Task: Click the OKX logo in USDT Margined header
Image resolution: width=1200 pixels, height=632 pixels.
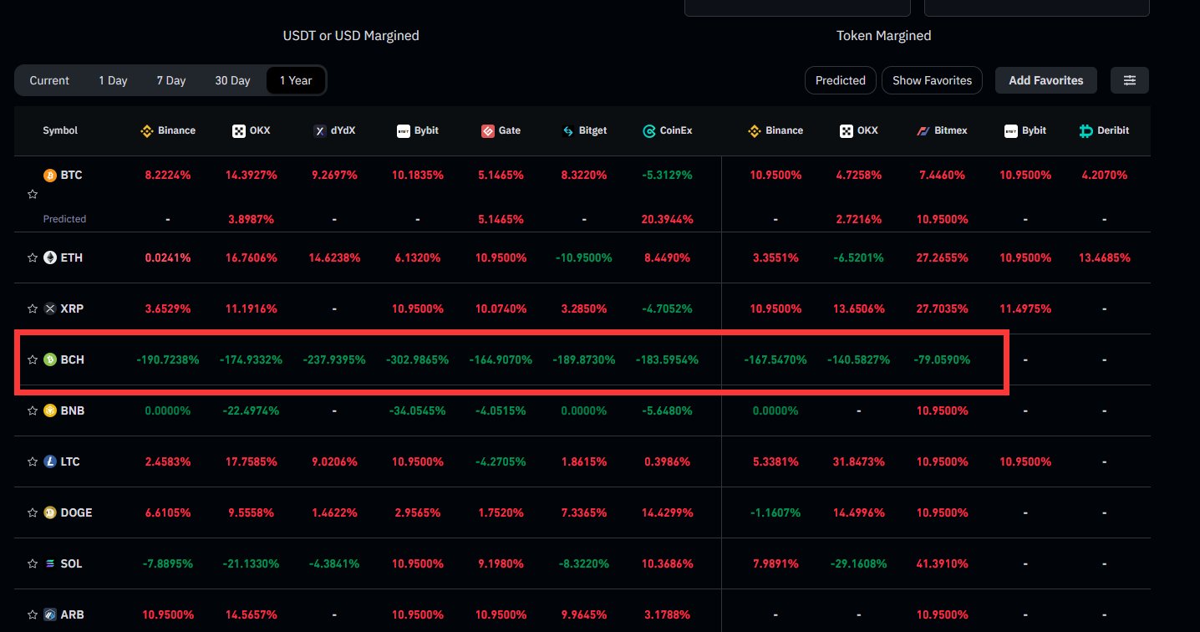Action: tap(238, 130)
